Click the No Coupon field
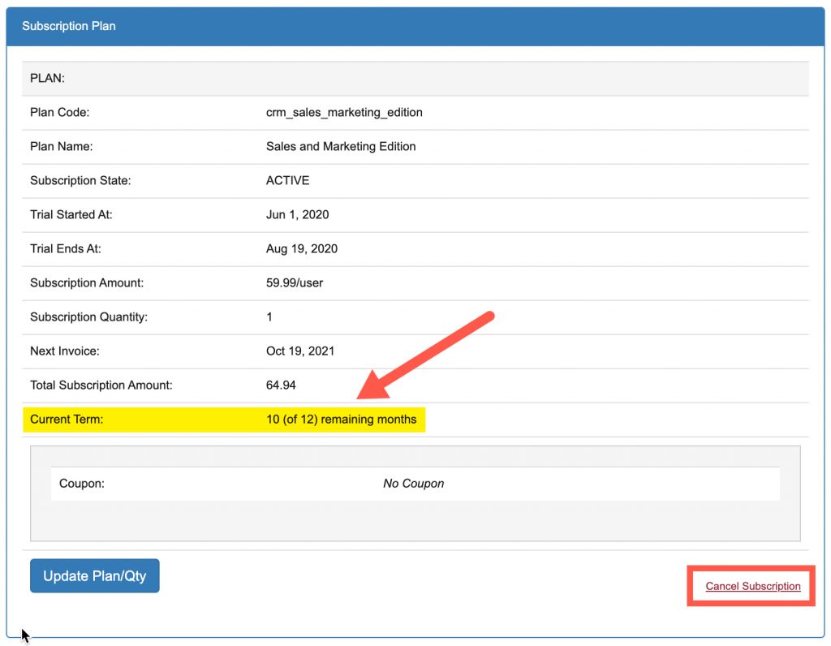Screen dimensions: 831x646 coord(414,483)
